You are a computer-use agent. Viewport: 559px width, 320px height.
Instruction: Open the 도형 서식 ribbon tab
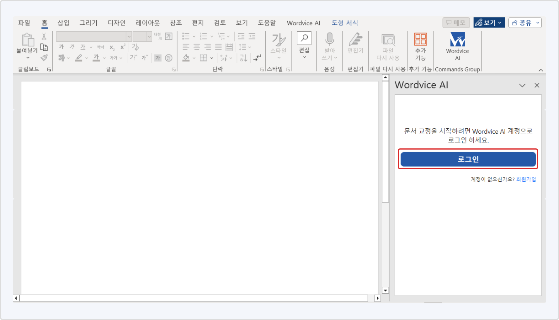pos(344,22)
